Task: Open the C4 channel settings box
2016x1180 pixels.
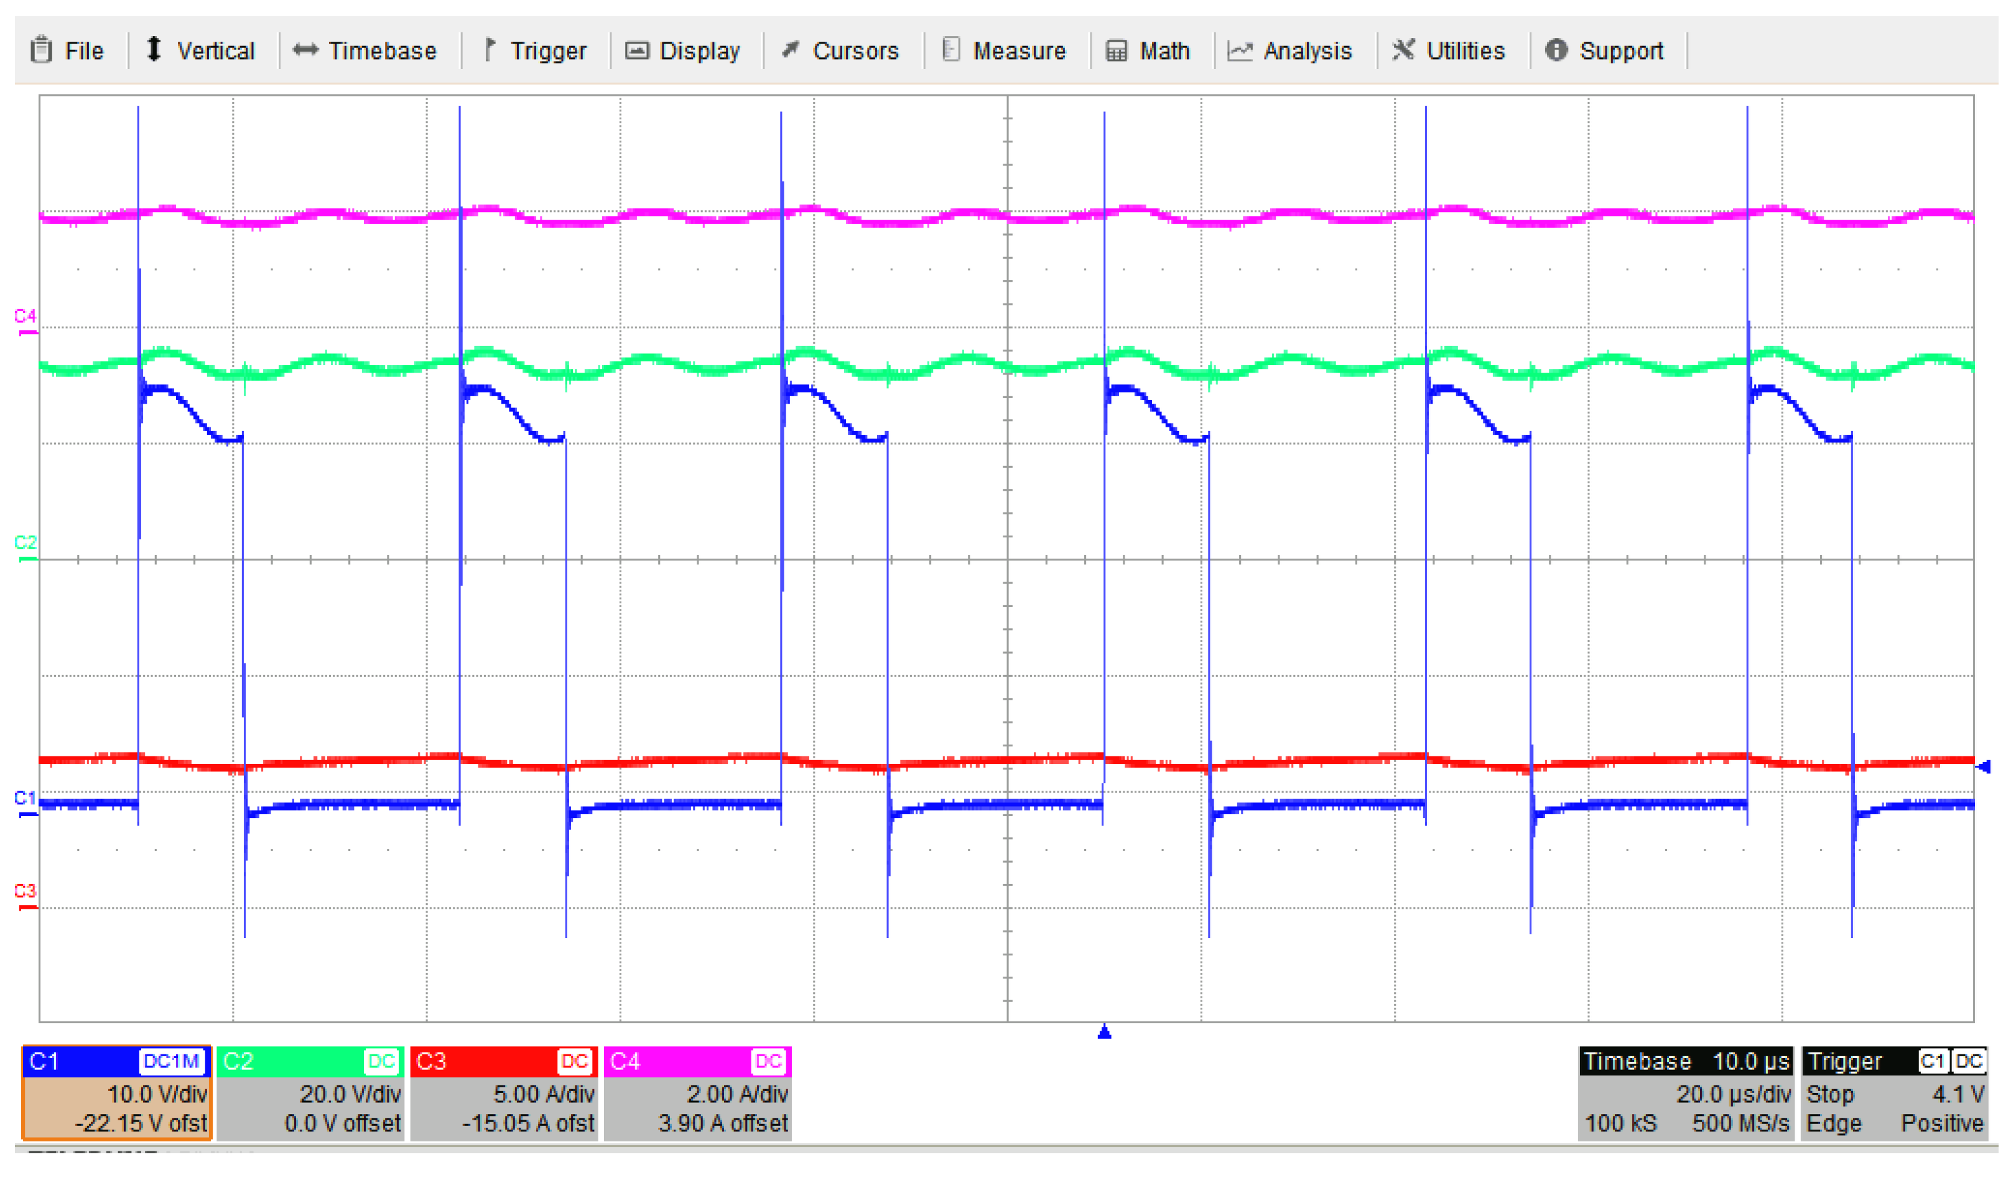Action: tap(697, 1093)
